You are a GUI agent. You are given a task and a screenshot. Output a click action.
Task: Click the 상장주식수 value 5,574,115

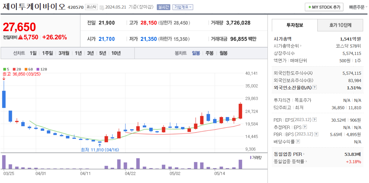(x=352, y=53)
